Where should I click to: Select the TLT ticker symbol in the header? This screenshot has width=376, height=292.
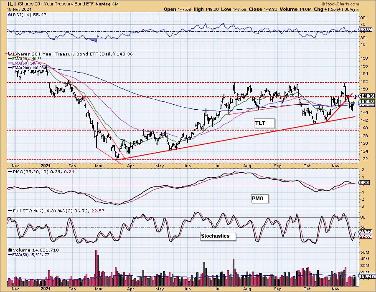pyautogui.click(x=12, y=4)
